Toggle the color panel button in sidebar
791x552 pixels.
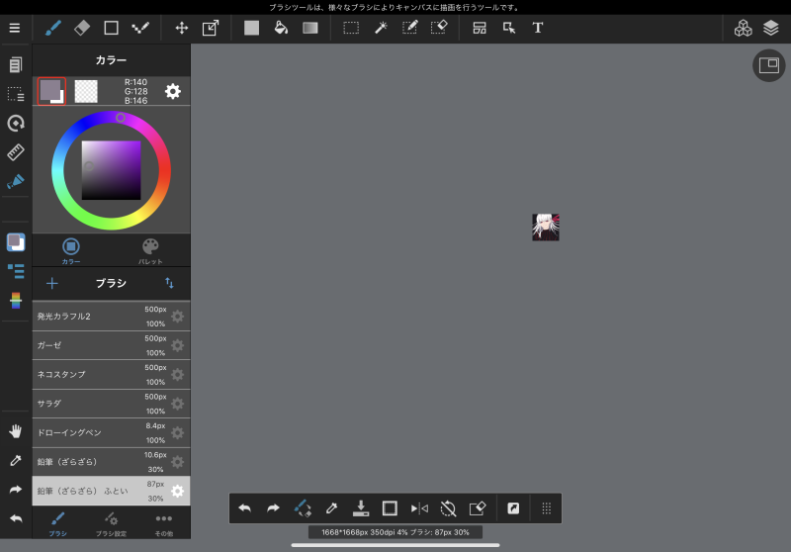coord(15,242)
